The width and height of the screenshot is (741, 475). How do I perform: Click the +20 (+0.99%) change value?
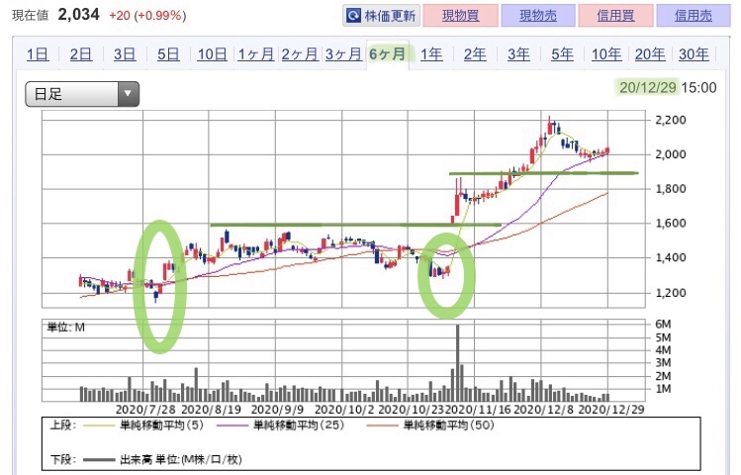coord(147,16)
